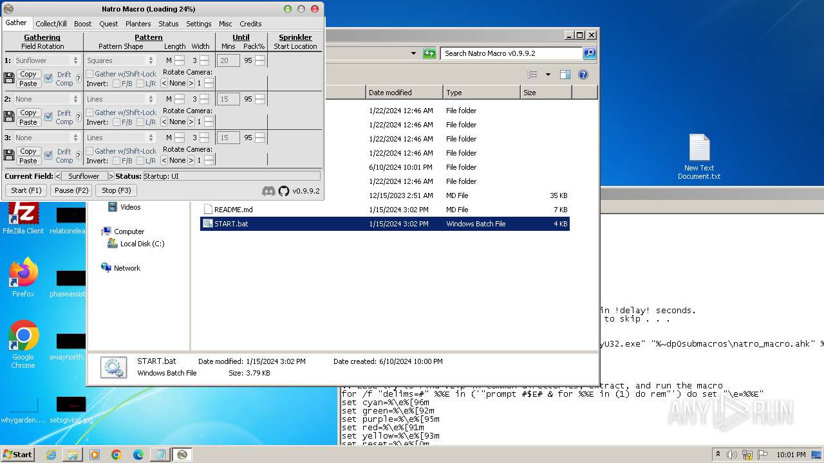Click the Windows Start button
The image size is (824, 463).
click(17, 454)
